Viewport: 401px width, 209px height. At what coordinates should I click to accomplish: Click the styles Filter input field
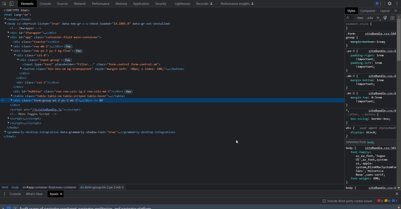(x=350, y=18)
